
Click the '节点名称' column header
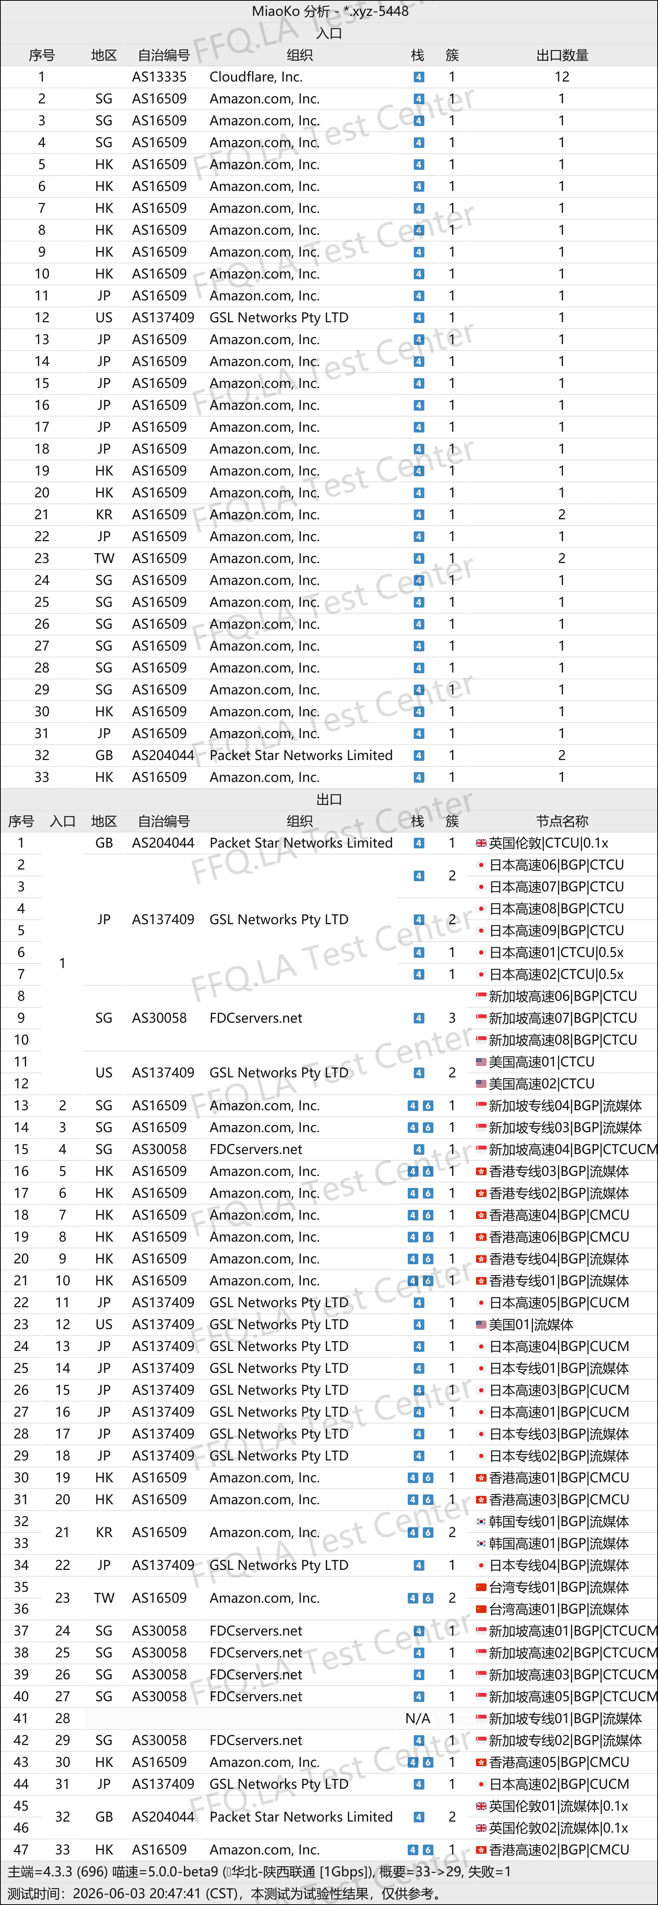(x=562, y=821)
